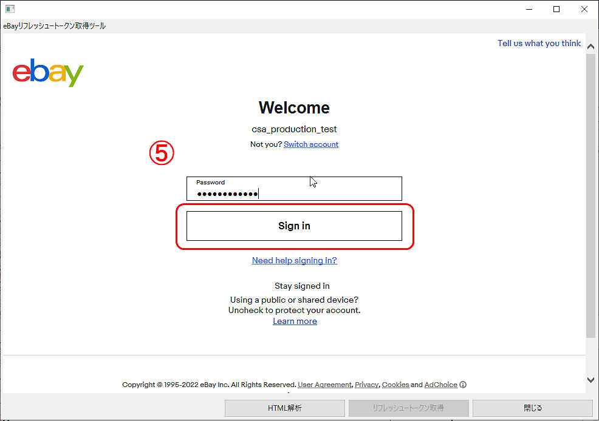Click the vertical scrollbar thumb
This screenshot has width=599, height=421.
point(590,195)
